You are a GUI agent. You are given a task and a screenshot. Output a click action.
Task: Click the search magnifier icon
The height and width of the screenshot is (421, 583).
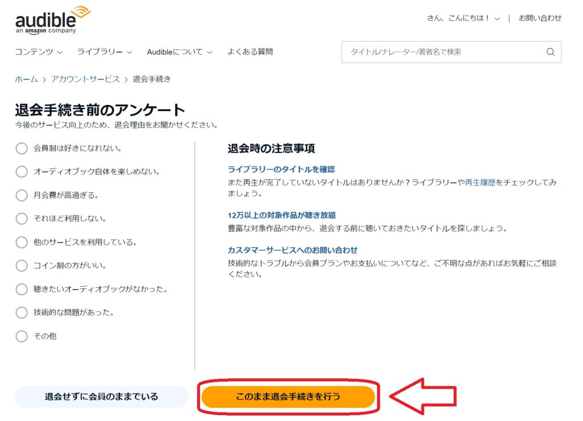pyautogui.click(x=550, y=52)
